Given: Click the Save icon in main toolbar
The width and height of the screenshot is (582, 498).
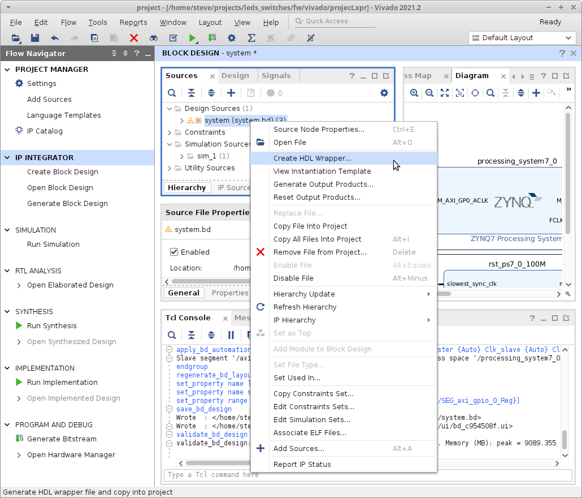Looking at the screenshot, I should tap(35, 38).
